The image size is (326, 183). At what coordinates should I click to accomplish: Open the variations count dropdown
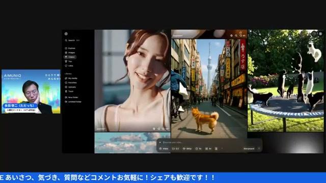tap(208, 149)
